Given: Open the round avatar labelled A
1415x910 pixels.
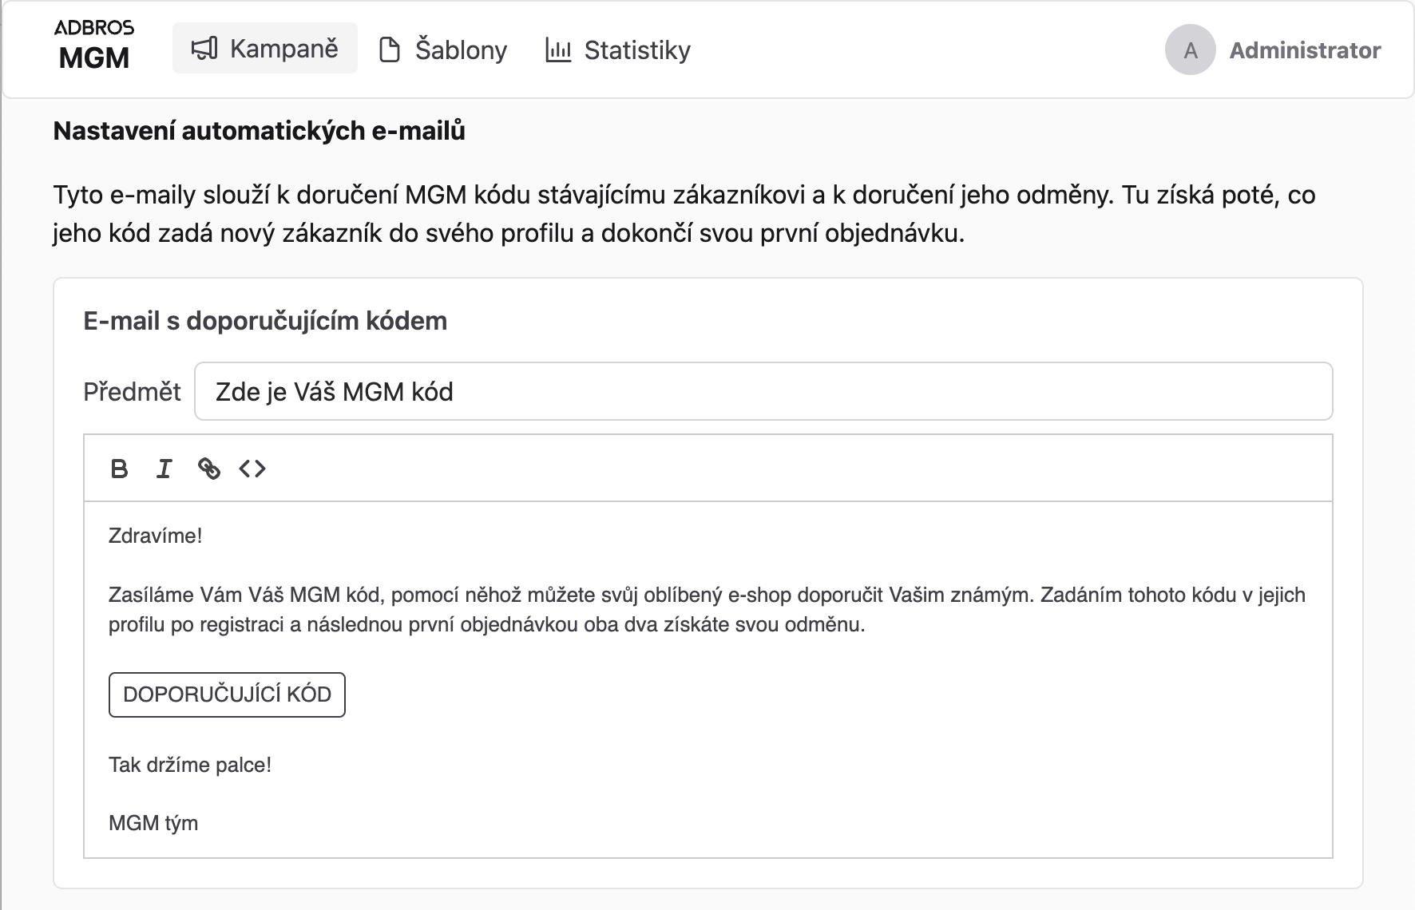Looking at the screenshot, I should pos(1191,49).
